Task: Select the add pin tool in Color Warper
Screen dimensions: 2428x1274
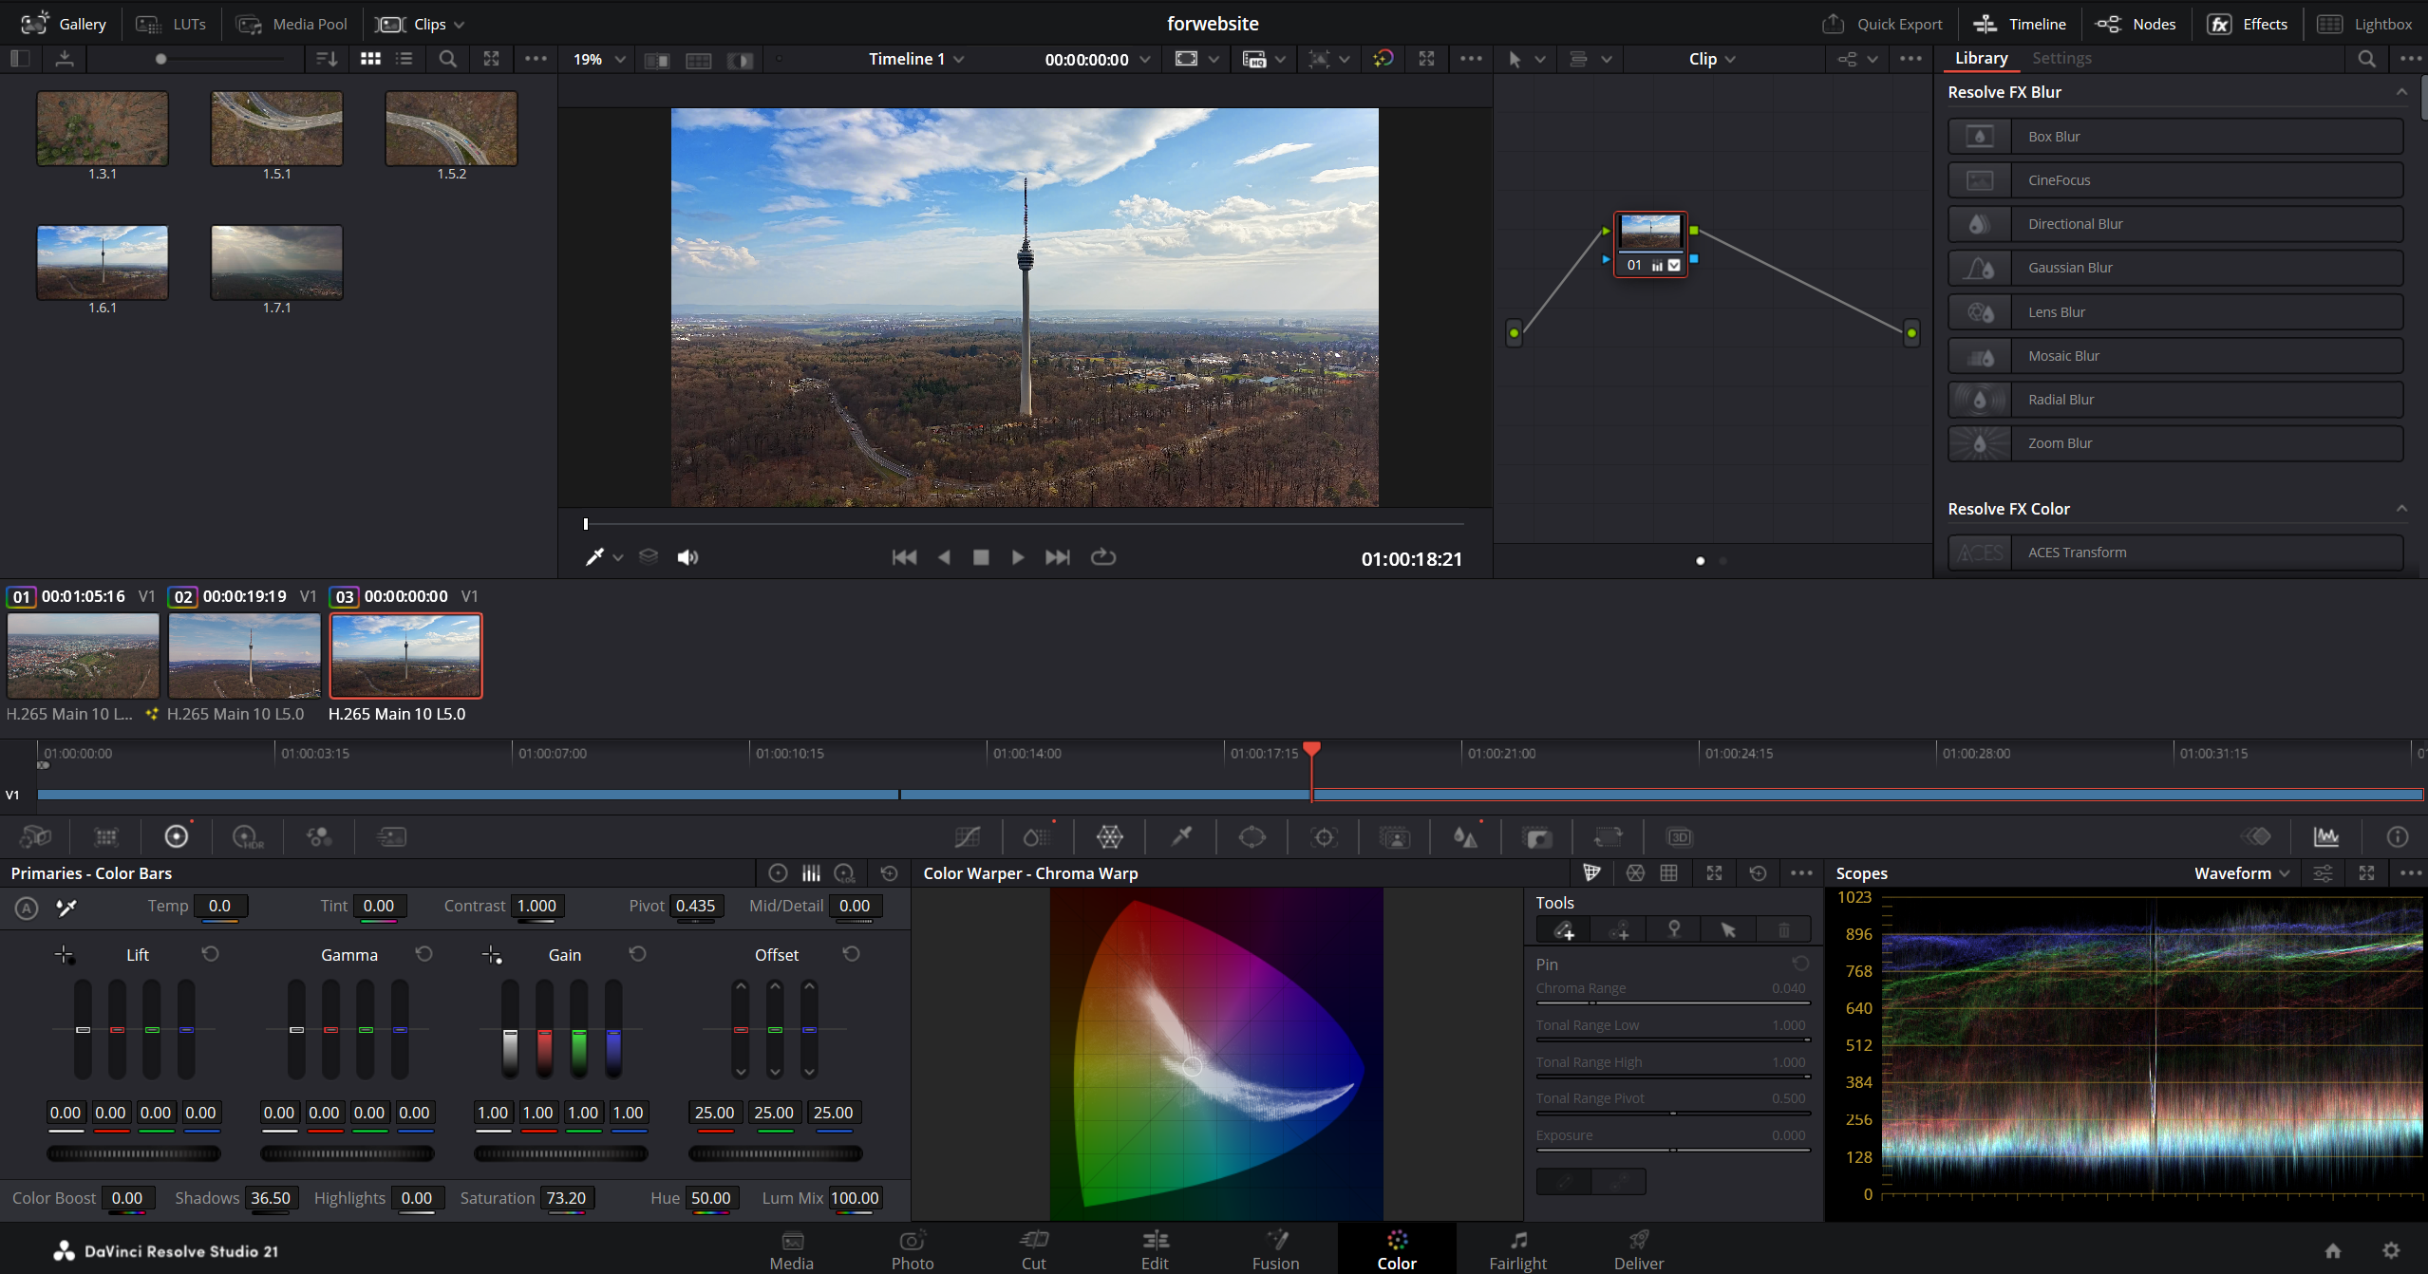Action: (1563, 930)
